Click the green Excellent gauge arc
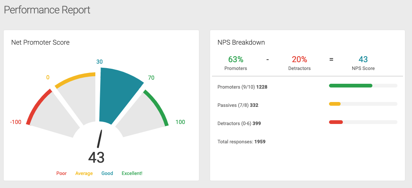Viewport: 412px width, 188px height. pos(157,107)
